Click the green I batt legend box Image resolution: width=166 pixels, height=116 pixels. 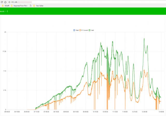click(x=89, y=30)
